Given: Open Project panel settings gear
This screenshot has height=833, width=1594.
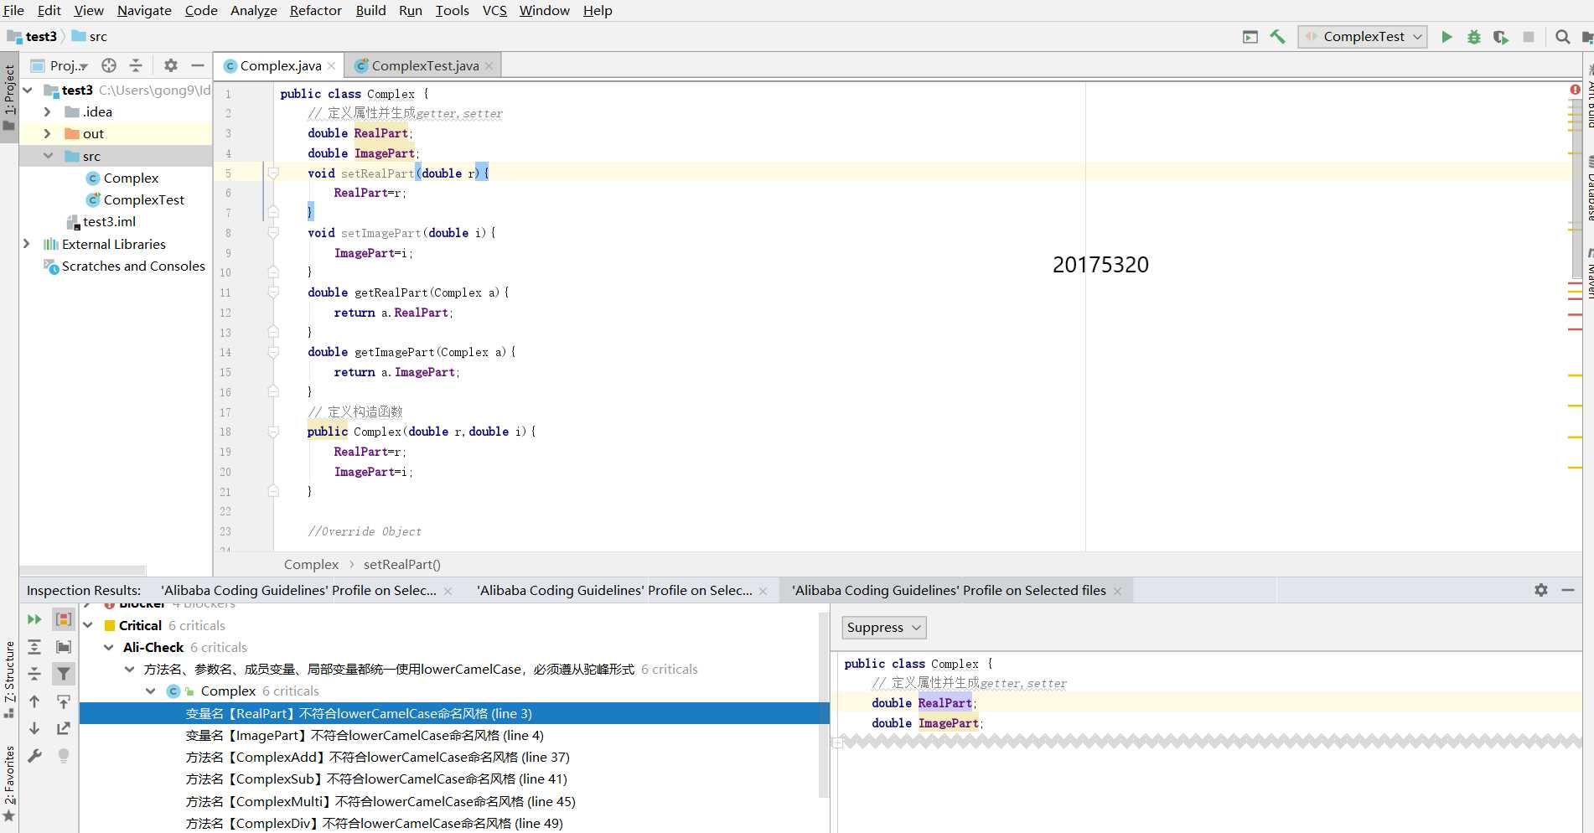Looking at the screenshot, I should [171, 65].
